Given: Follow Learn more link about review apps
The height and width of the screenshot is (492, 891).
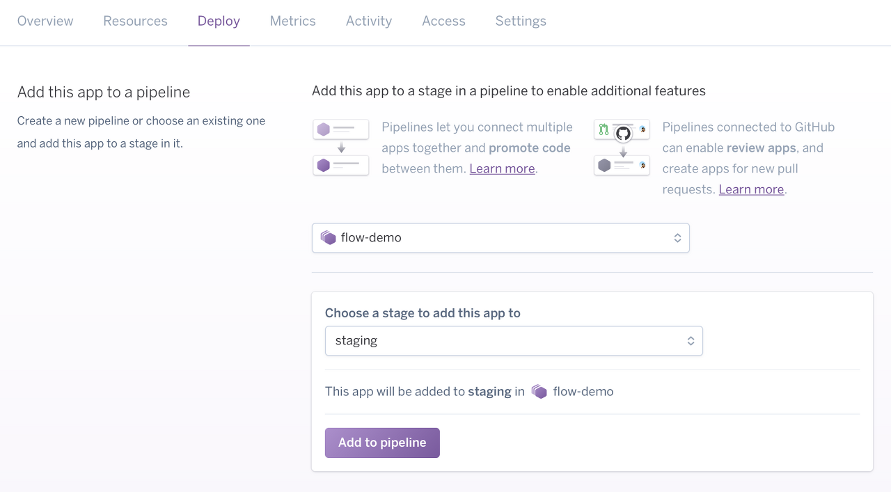Looking at the screenshot, I should tap(751, 189).
